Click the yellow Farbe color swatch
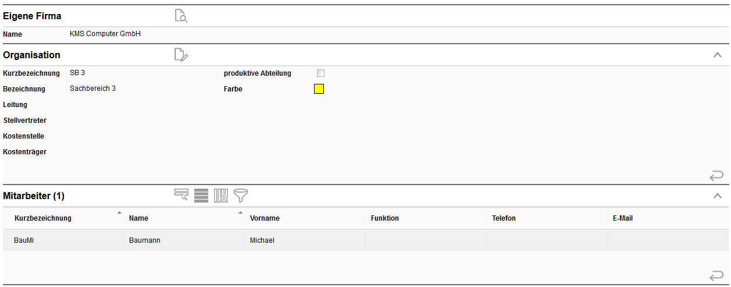This screenshot has width=731, height=287. tap(319, 89)
